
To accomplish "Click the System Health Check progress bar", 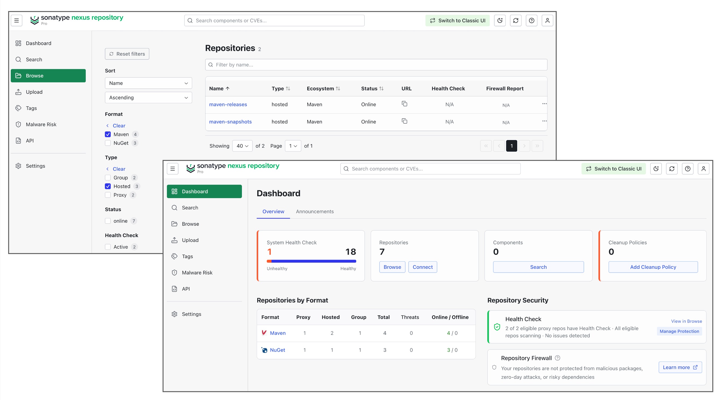I will (x=311, y=261).
